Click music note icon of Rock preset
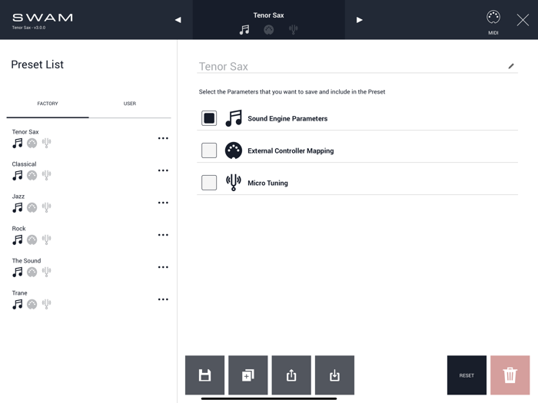 (18, 239)
